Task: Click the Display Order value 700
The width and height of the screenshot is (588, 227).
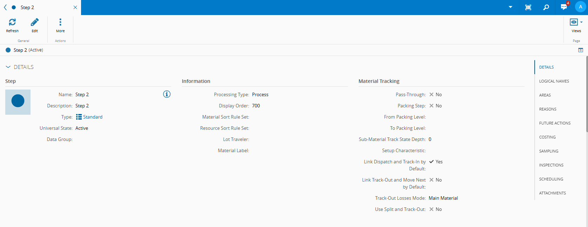Action: point(256,106)
